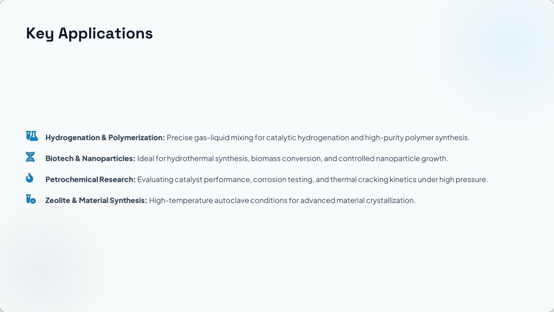This screenshot has height=312, width=554.
Task: Select the vial checkmark icon beside Zeolite synthesis
Action: pyautogui.click(x=31, y=199)
